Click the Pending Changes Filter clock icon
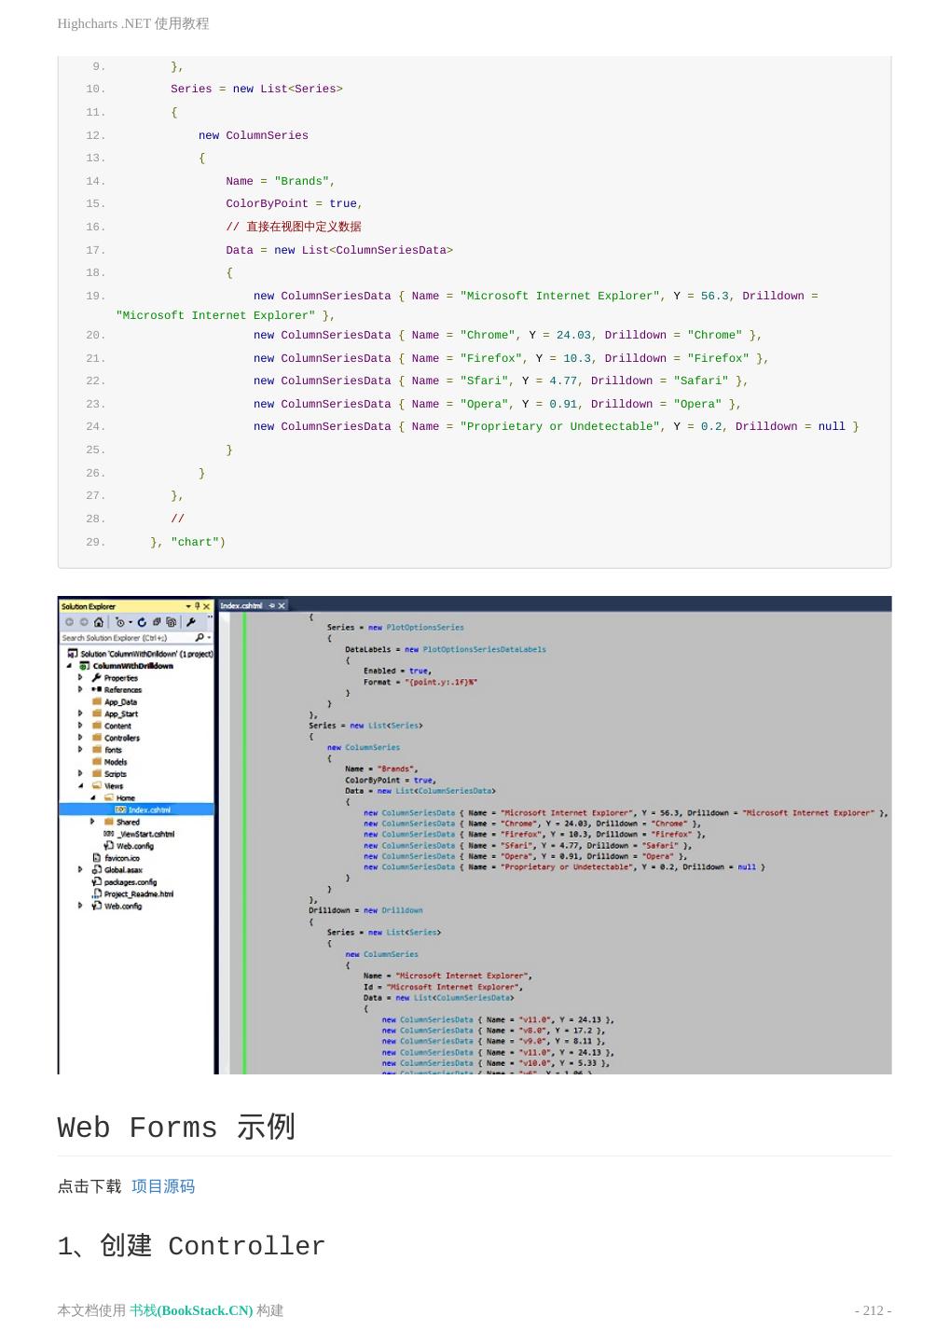 click(x=120, y=622)
